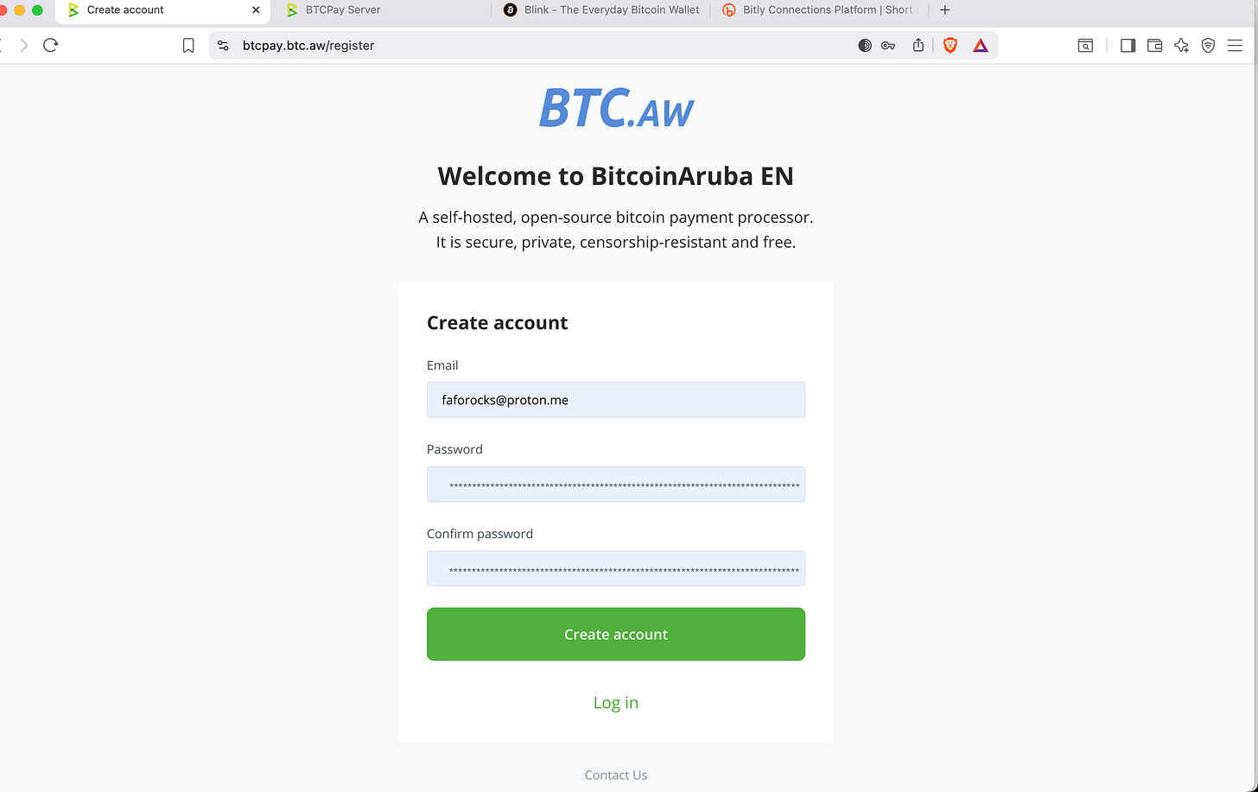The width and height of the screenshot is (1258, 792).
Task: Open Leo AI assistant sparkle icon
Action: click(1181, 46)
